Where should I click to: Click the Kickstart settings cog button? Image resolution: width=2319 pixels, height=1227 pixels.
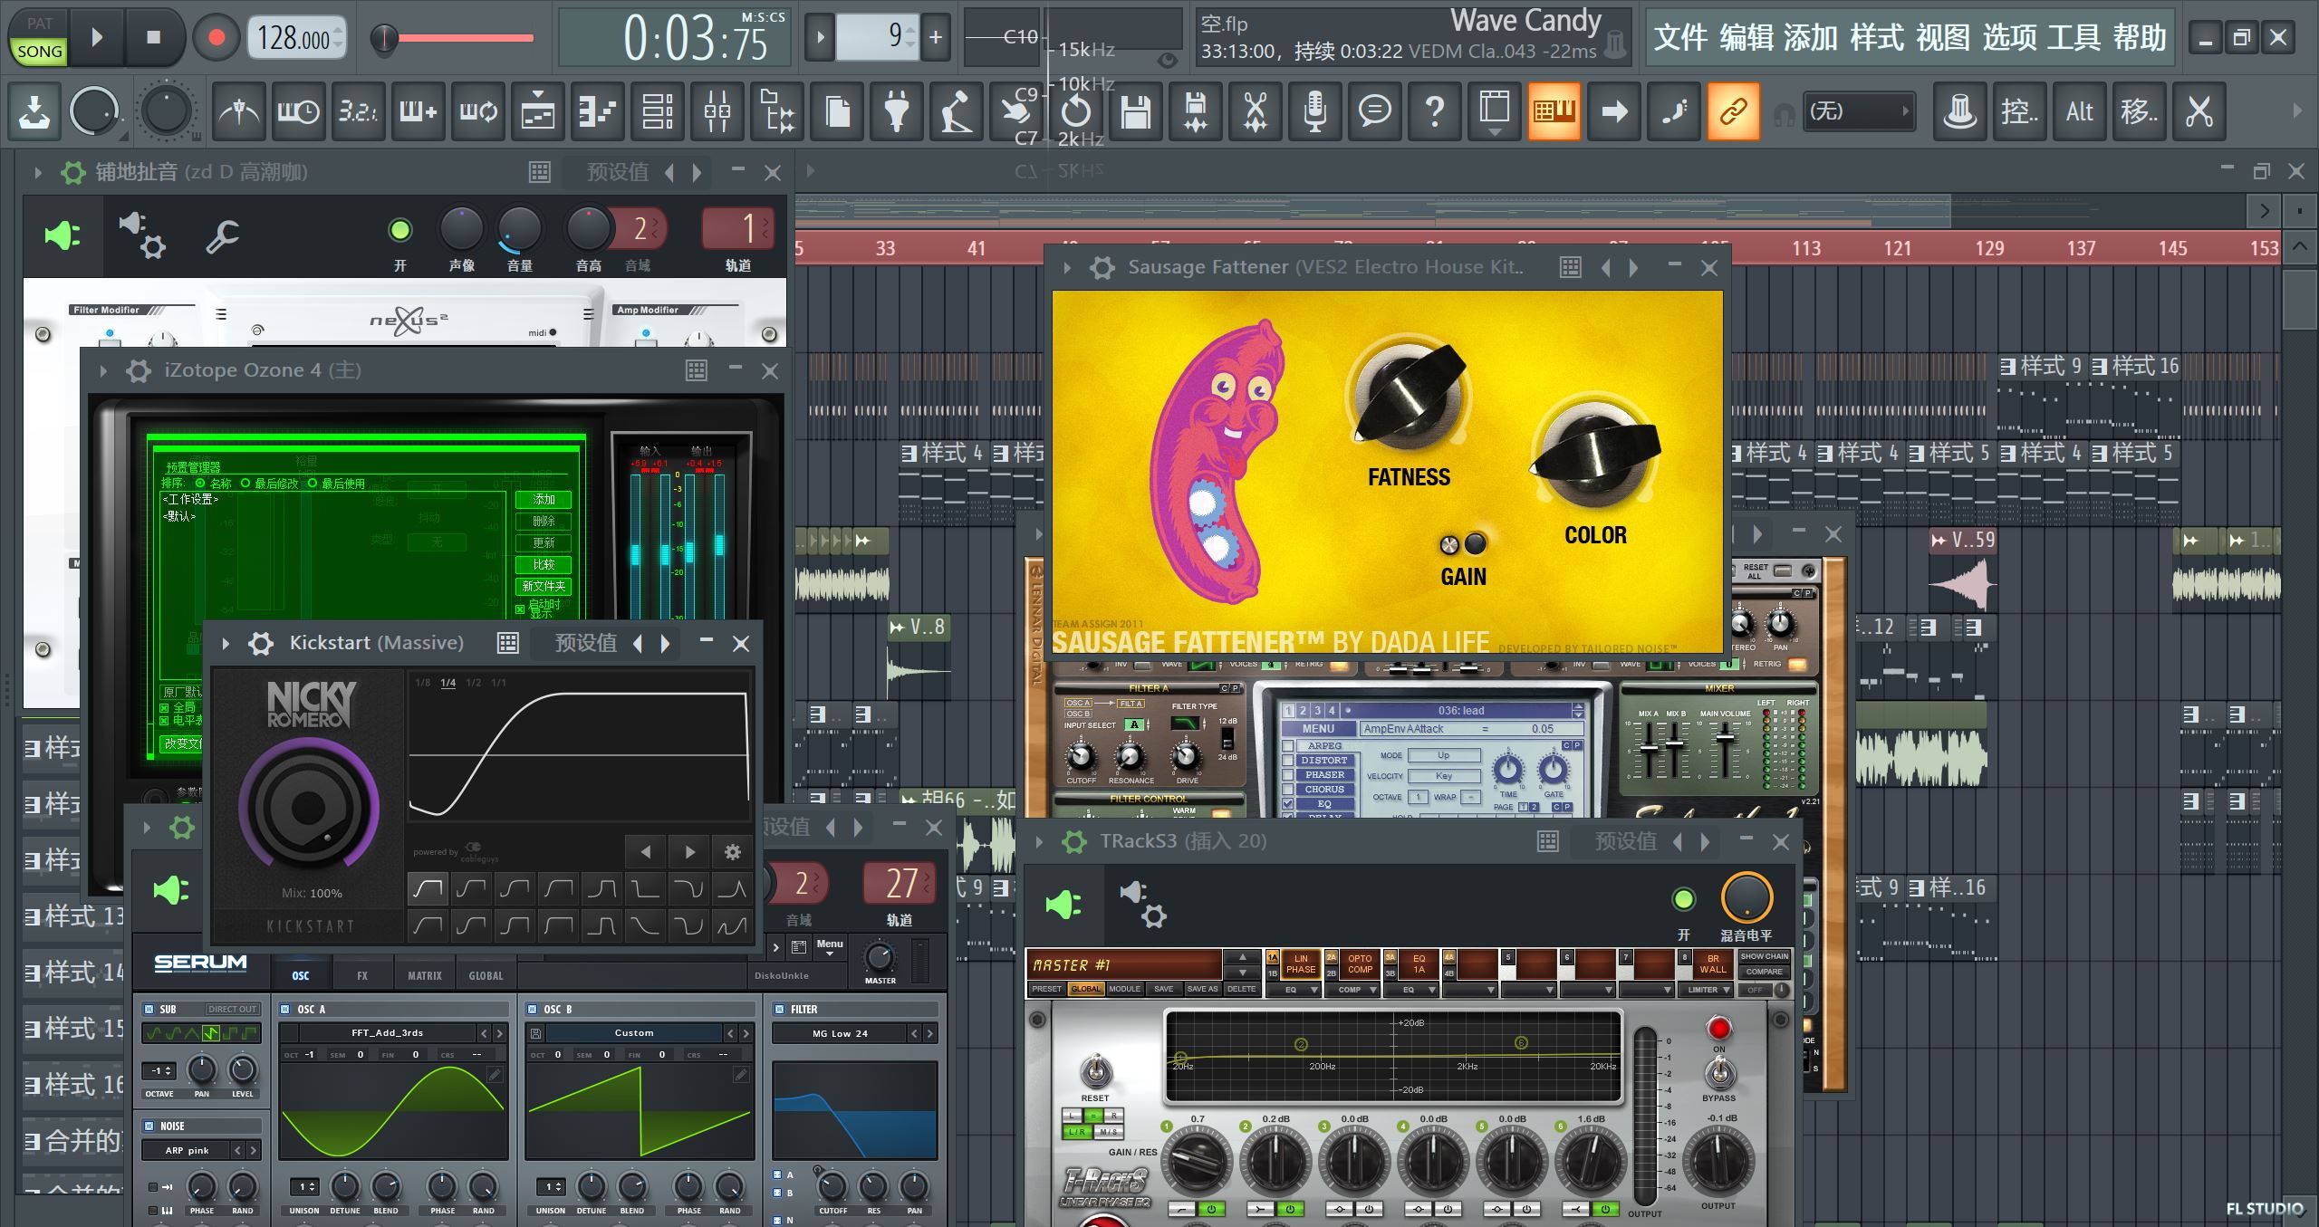point(732,852)
